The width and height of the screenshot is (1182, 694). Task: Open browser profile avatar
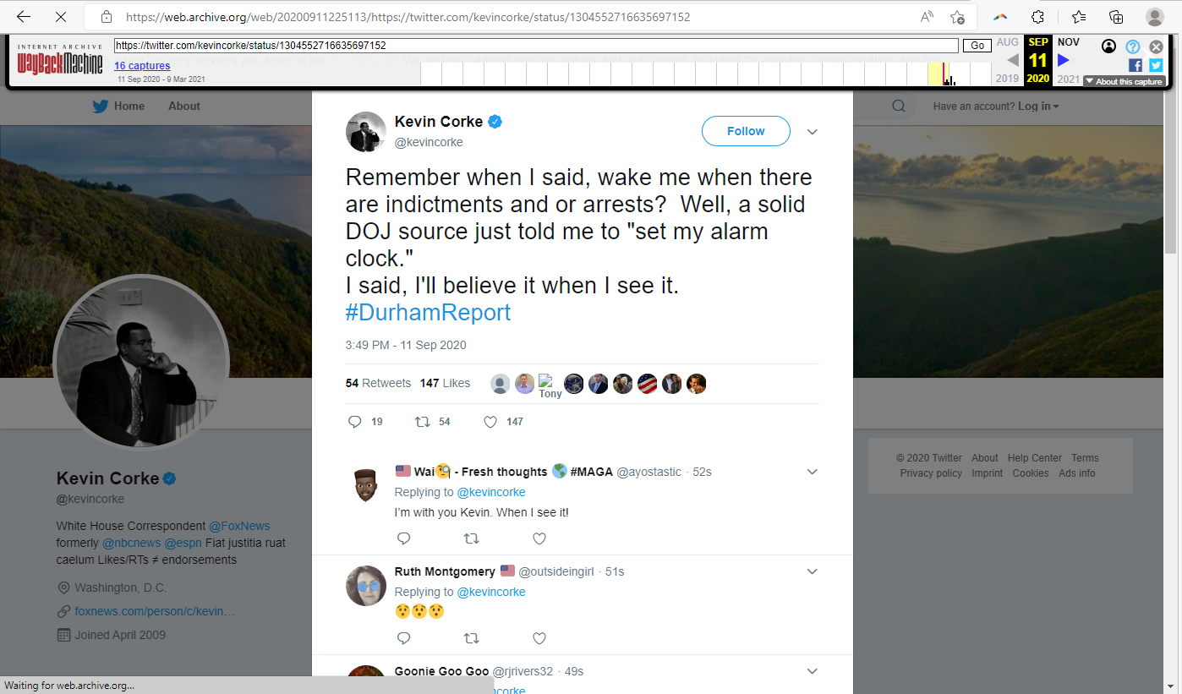[x=1155, y=17]
